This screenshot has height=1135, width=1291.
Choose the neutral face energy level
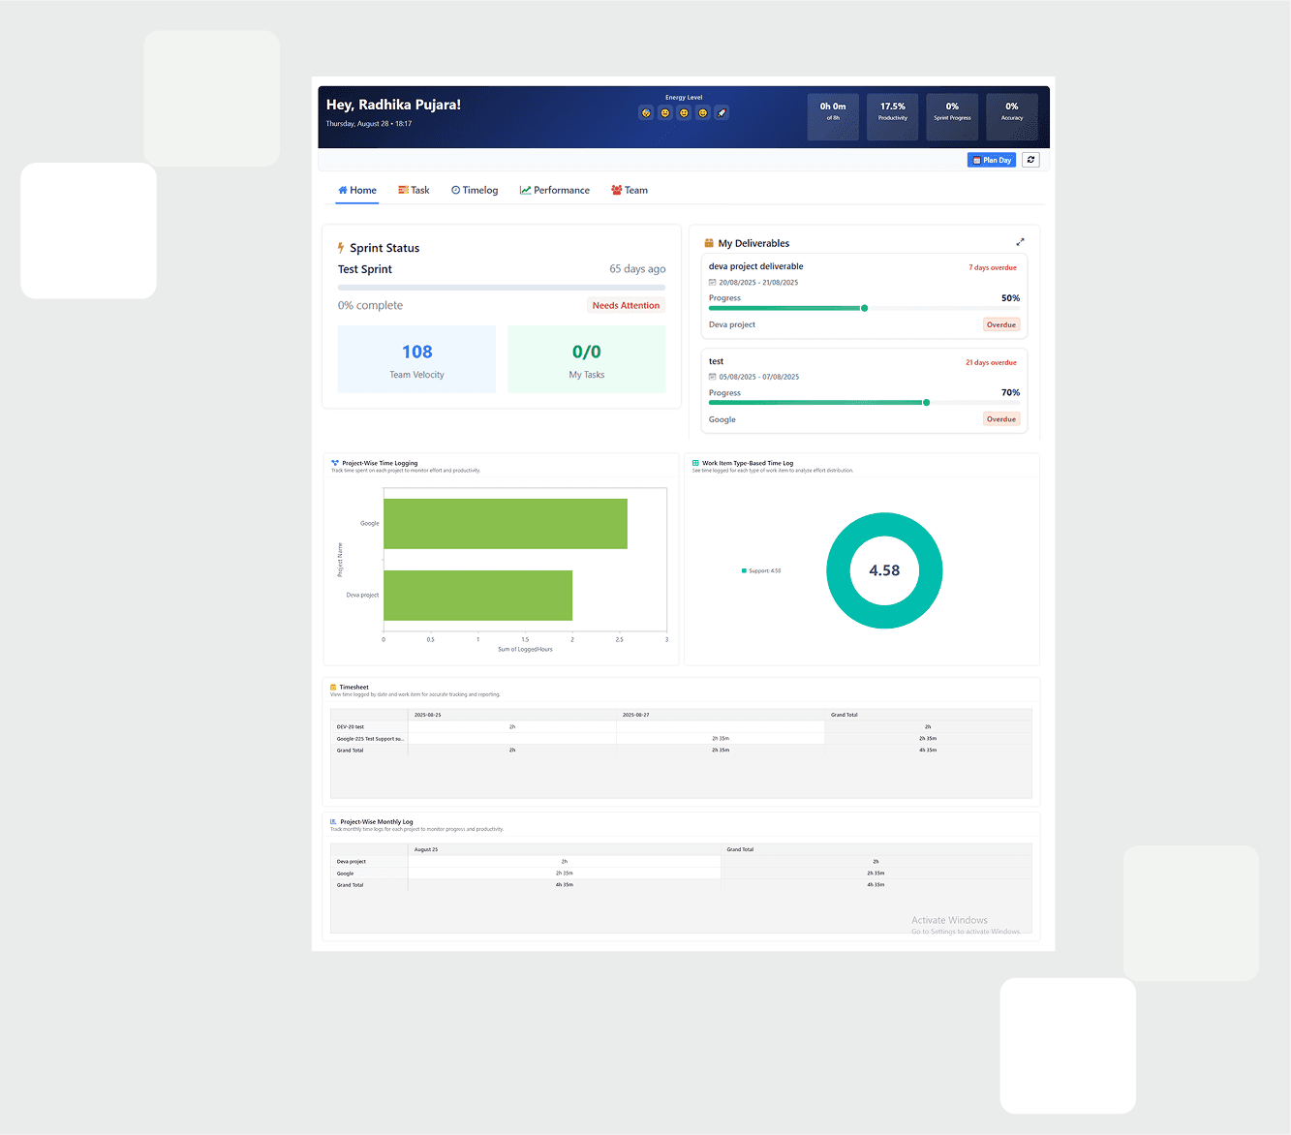click(665, 112)
